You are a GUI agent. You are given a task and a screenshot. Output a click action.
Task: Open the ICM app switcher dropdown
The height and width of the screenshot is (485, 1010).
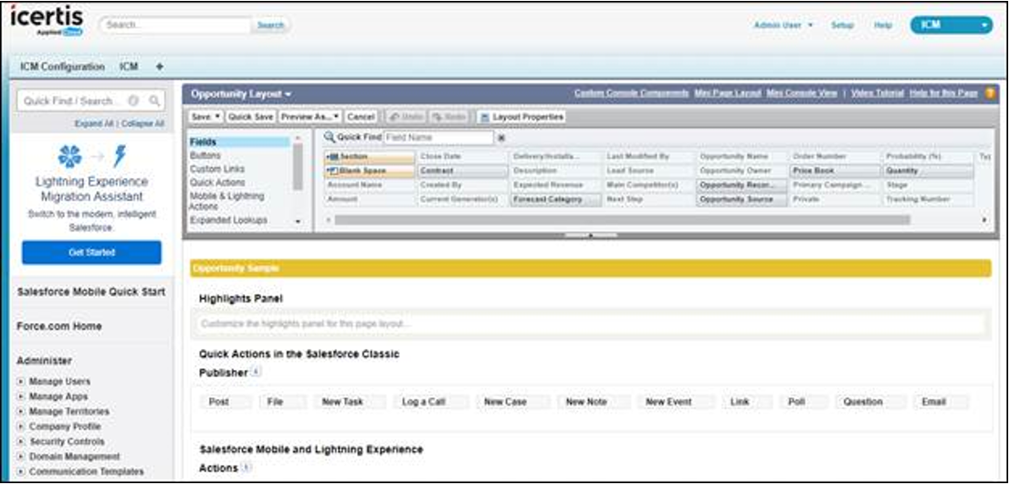[x=951, y=26]
